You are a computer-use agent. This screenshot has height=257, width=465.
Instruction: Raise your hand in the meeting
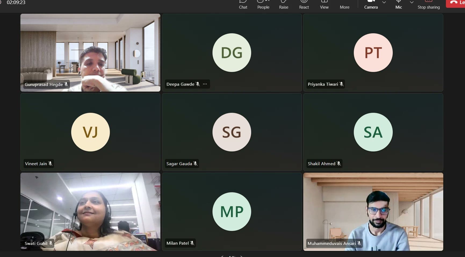(284, 5)
